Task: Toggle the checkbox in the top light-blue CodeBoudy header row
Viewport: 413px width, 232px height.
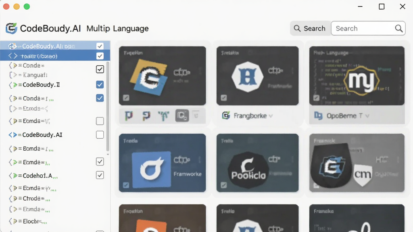Action: tap(100, 46)
